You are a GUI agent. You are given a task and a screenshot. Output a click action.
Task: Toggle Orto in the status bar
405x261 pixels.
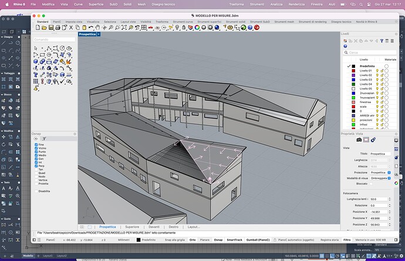[x=193, y=240]
